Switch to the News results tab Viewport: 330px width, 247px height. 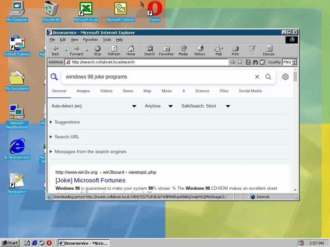[x=128, y=91]
